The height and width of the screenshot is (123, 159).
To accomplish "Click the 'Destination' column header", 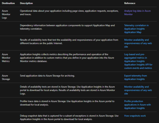I will coord(8,3).
